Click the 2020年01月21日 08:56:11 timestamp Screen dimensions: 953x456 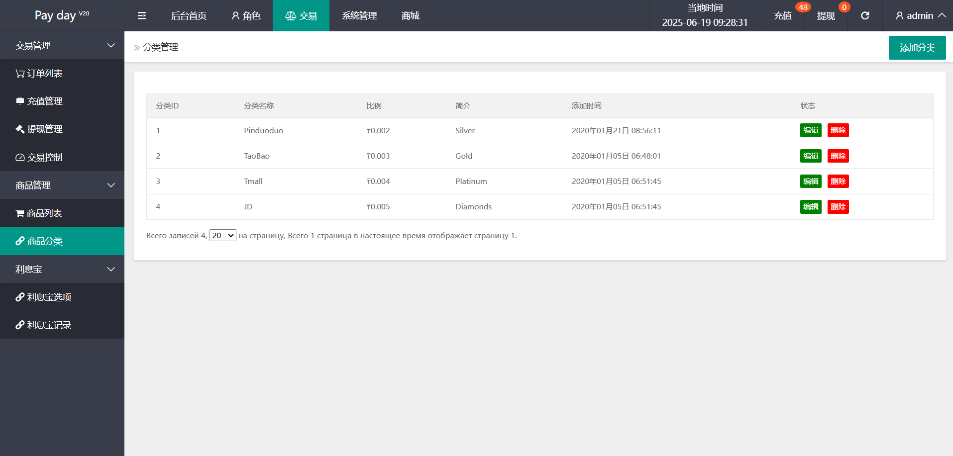[616, 130]
